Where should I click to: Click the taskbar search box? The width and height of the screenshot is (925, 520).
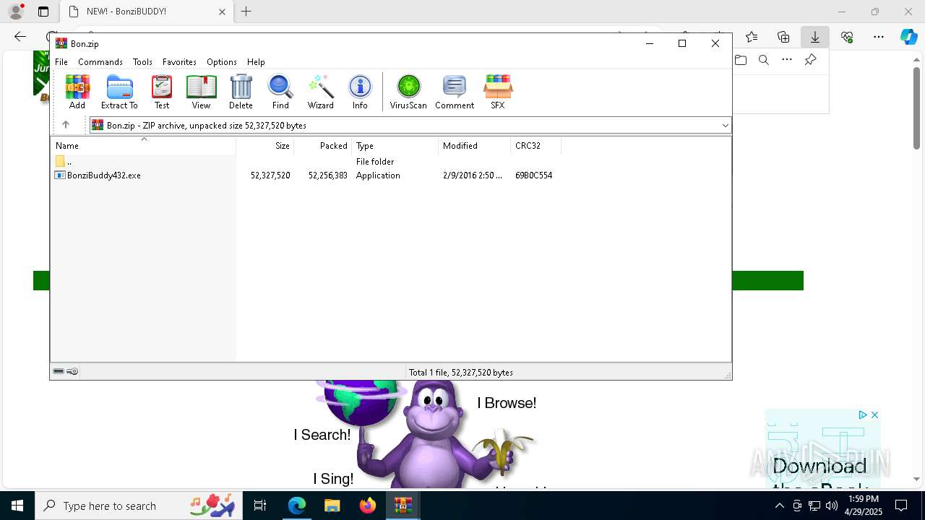pos(139,506)
